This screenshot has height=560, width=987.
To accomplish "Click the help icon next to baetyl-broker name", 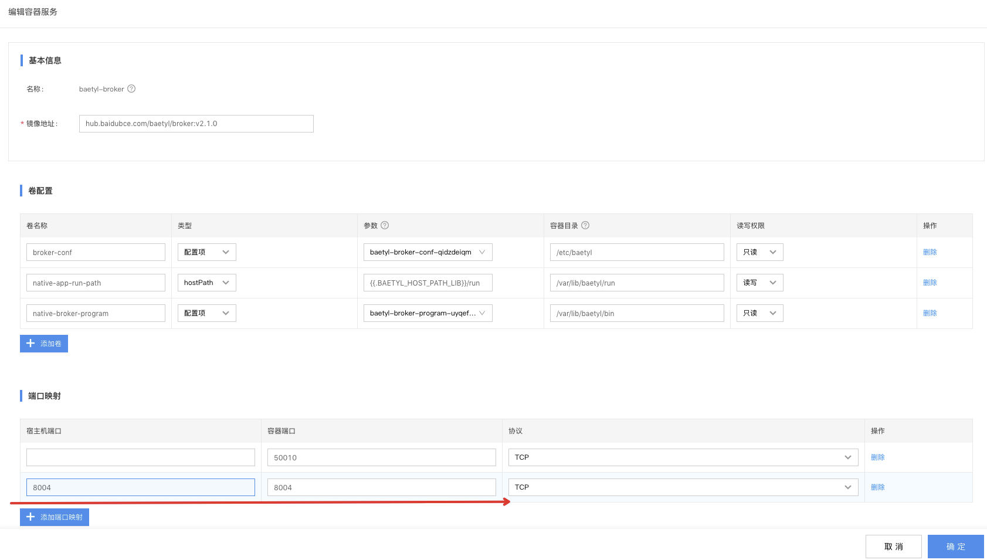I will point(131,89).
